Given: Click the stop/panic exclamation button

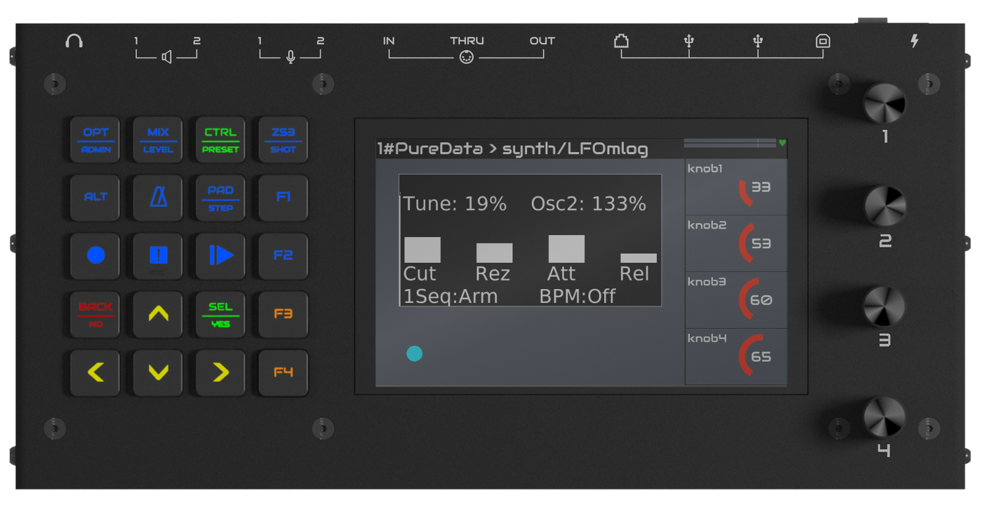Looking at the screenshot, I should (x=158, y=256).
